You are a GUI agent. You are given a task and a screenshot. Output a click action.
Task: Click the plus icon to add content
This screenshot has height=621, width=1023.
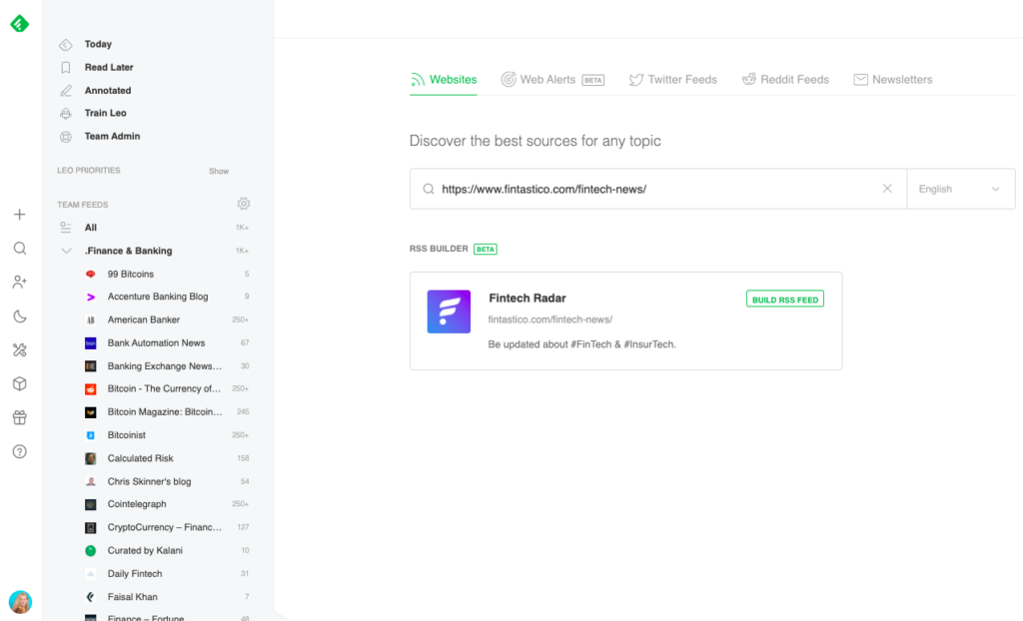(x=19, y=214)
